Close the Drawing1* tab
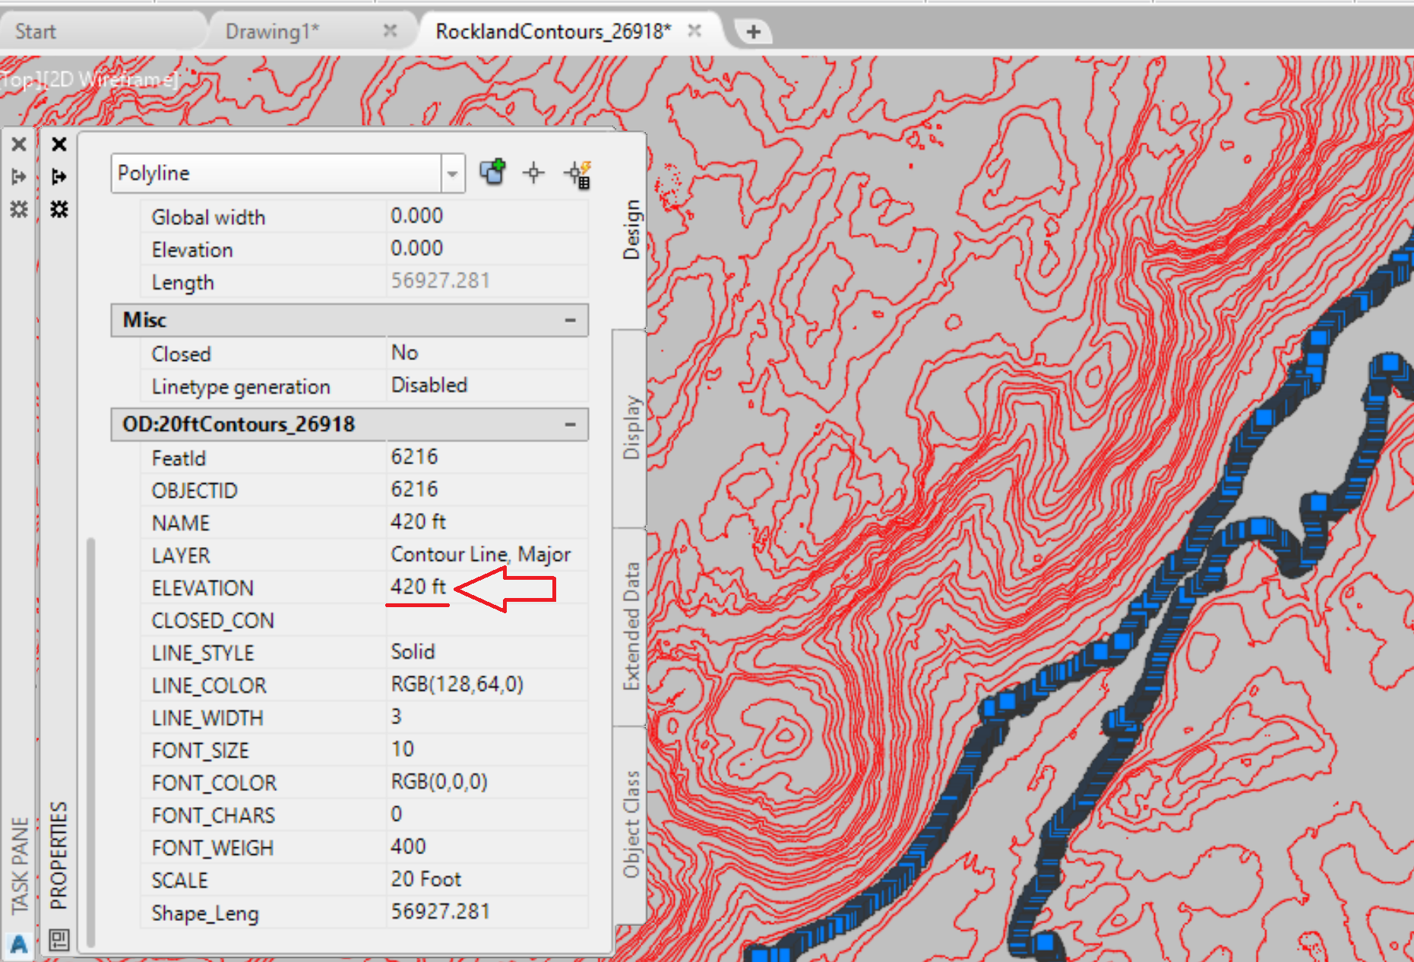Viewport: 1414px width, 962px height. click(x=391, y=31)
